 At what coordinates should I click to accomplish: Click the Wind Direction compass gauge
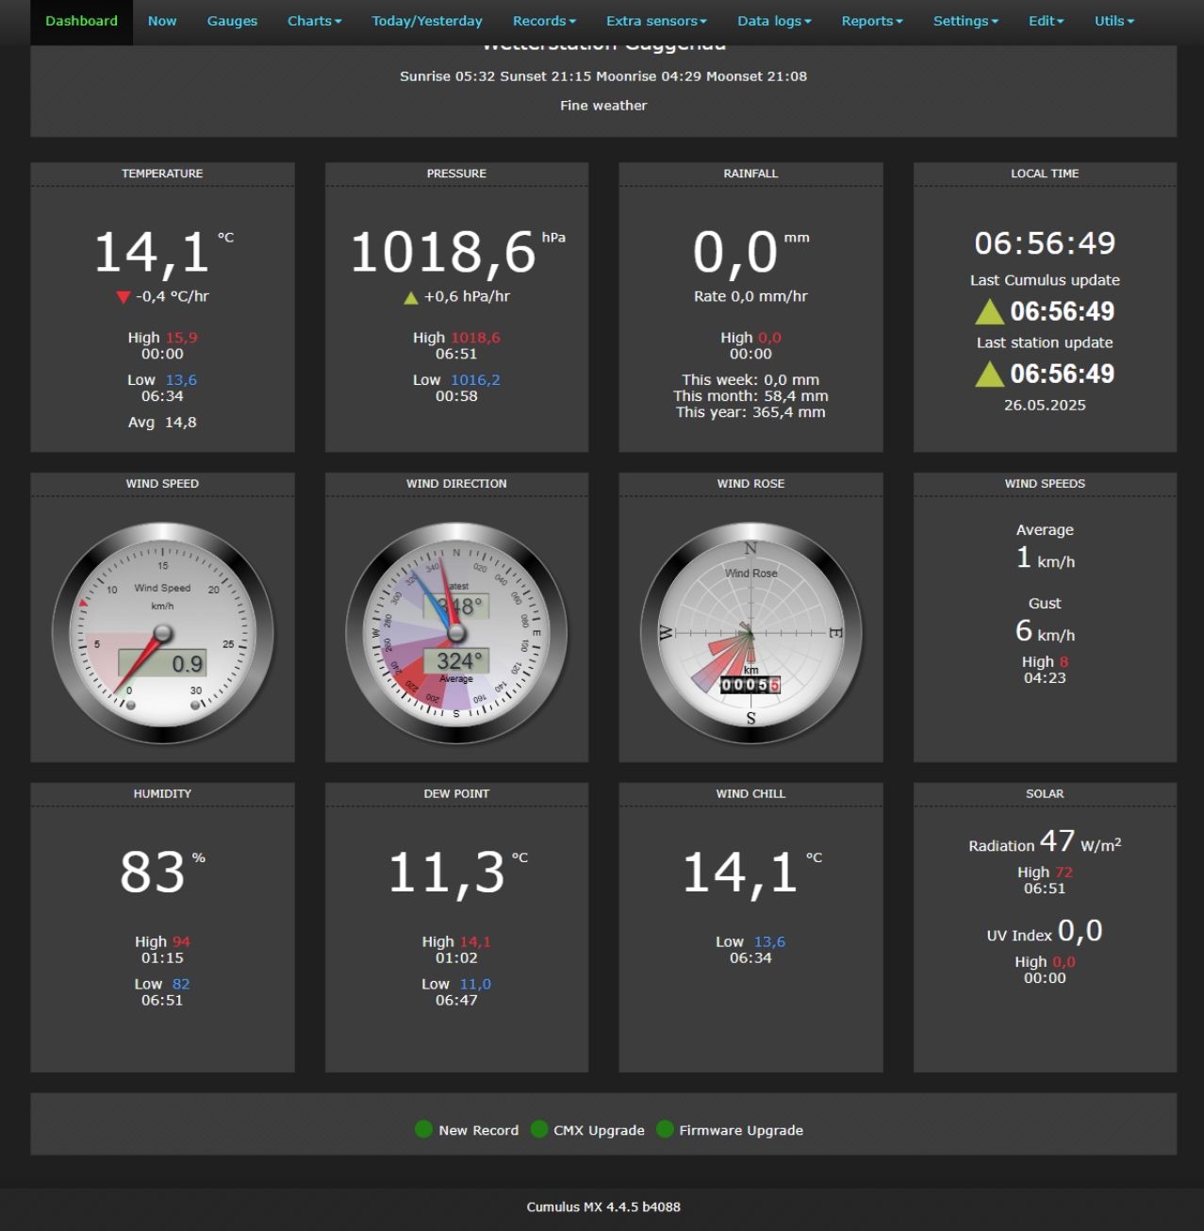tap(456, 633)
